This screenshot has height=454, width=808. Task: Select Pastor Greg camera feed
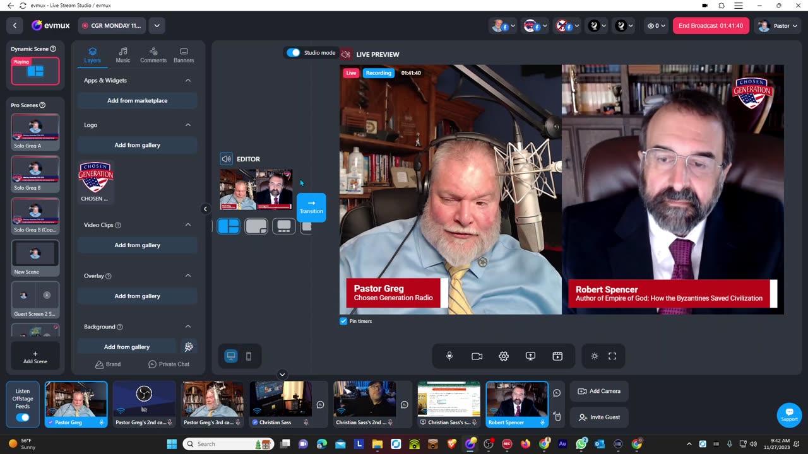(x=76, y=404)
